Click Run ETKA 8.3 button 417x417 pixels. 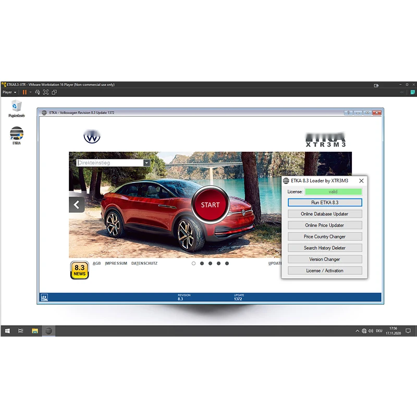tap(325, 202)
